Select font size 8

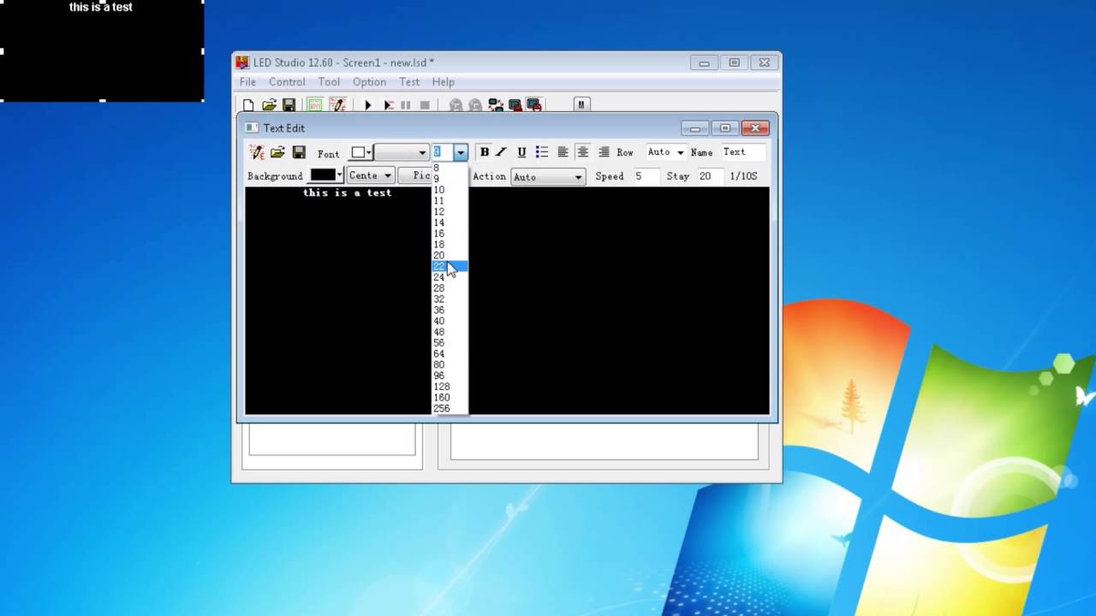tap(450, 169)
